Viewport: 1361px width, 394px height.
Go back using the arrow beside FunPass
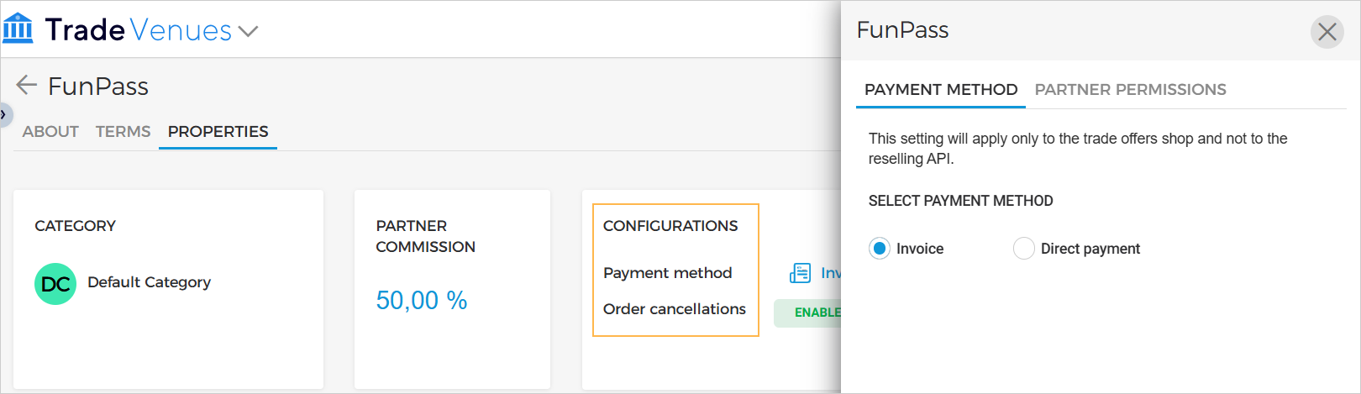[27, 85]
